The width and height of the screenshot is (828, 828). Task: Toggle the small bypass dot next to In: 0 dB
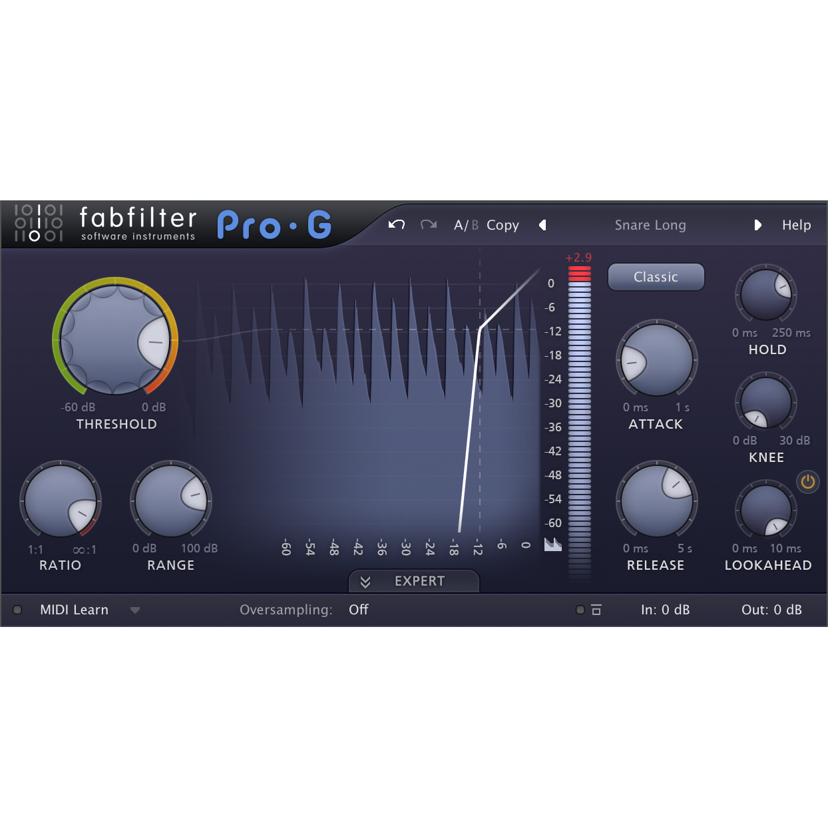pos(580,610)
